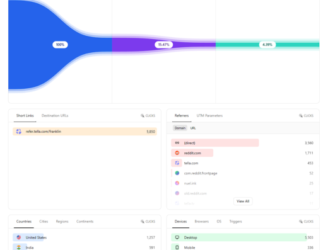
Task: Select the old.reddit.com referrer
Action: click(x=243, y=193)
